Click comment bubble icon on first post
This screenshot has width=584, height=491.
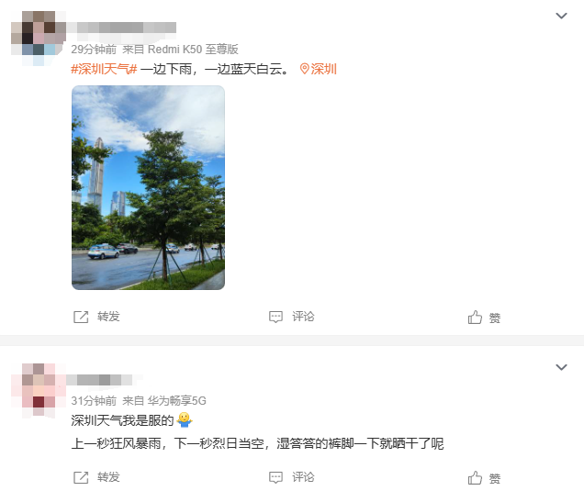click(275, 317)
